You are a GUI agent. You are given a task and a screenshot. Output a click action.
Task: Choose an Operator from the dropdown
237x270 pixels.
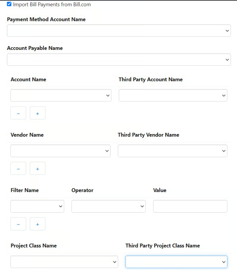point(109,206)
